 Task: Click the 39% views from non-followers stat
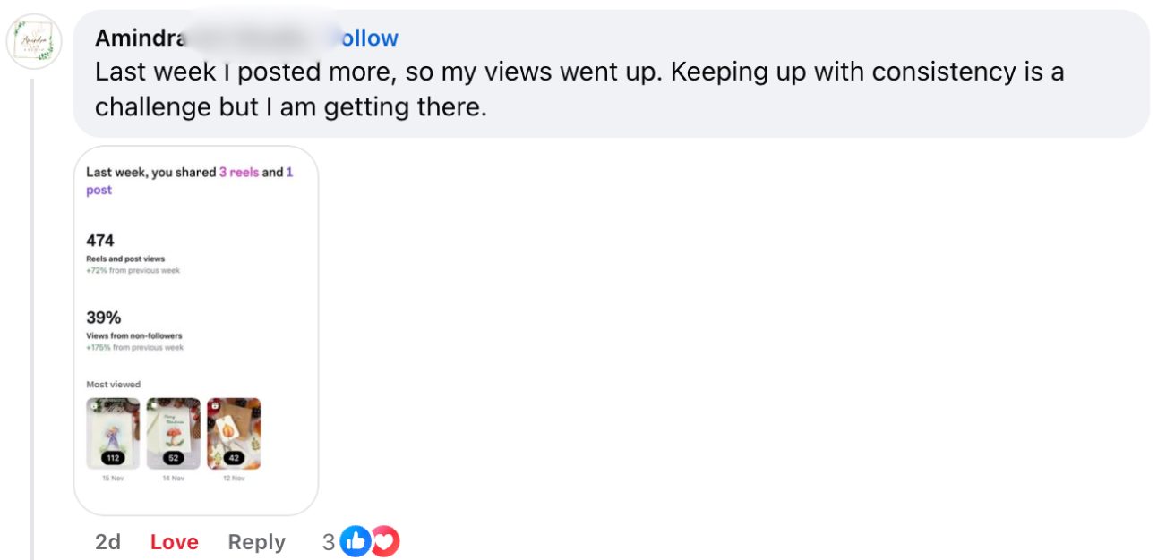[x=103, y=318]
